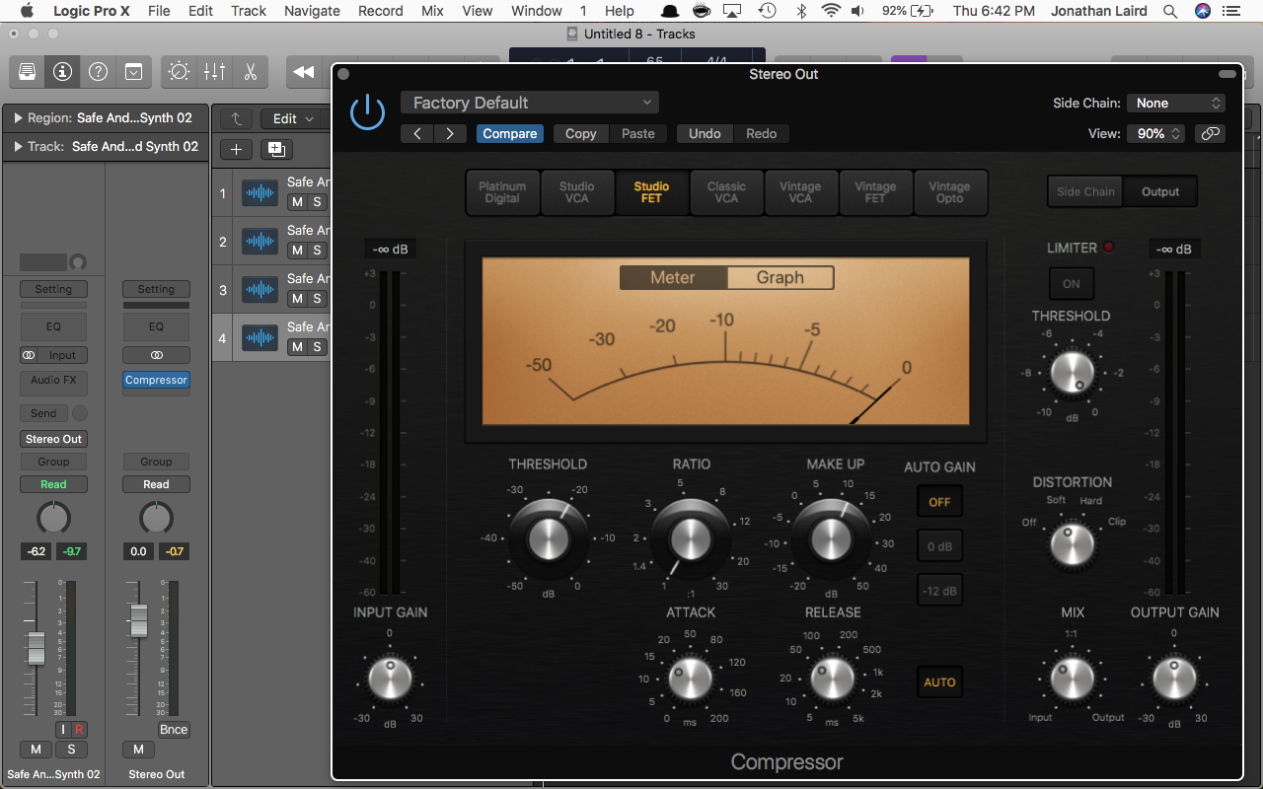
Task: Click the Compare button
Action: [510, 133]
